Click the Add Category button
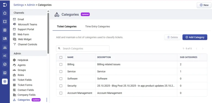This screenshot has width=212, height=103. pyautogui.click(x=195, y=37)
